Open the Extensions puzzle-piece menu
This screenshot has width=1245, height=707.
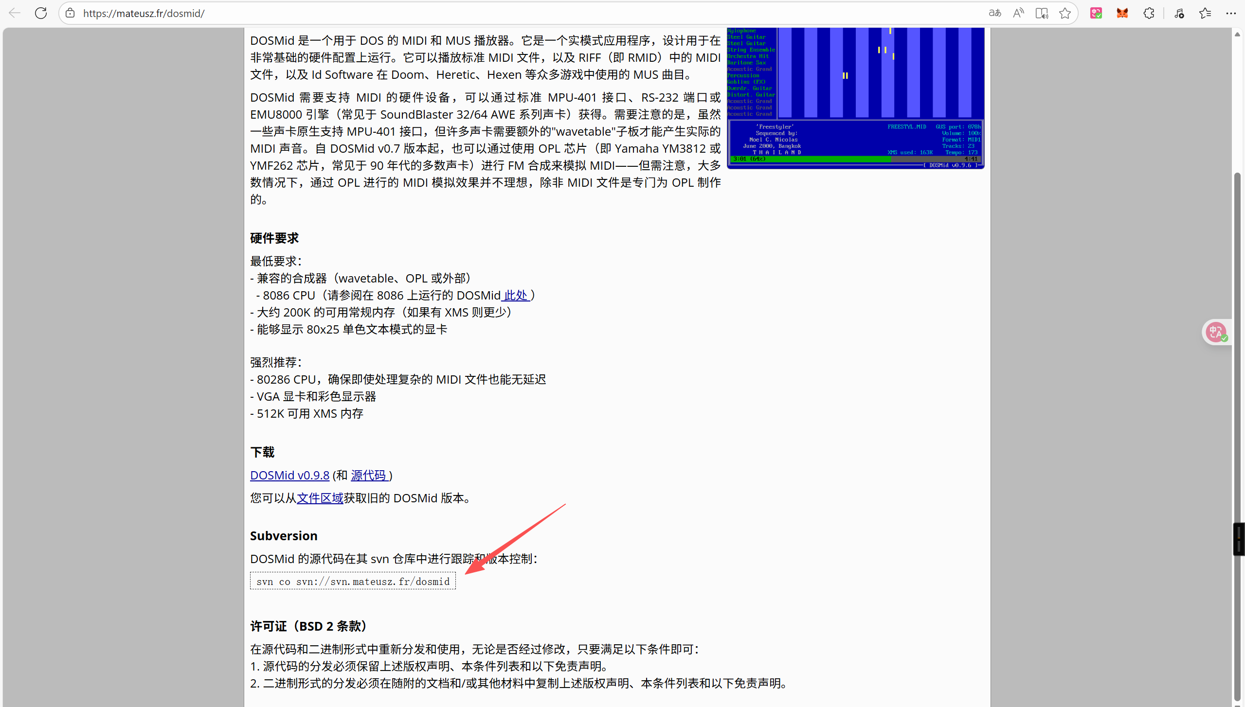[x=1149, y=13]
